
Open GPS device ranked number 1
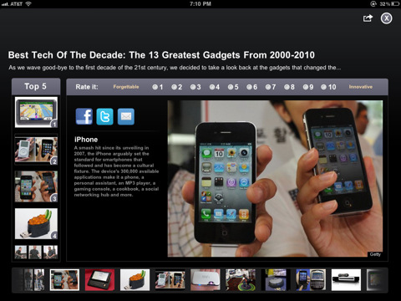pos(36,112)
